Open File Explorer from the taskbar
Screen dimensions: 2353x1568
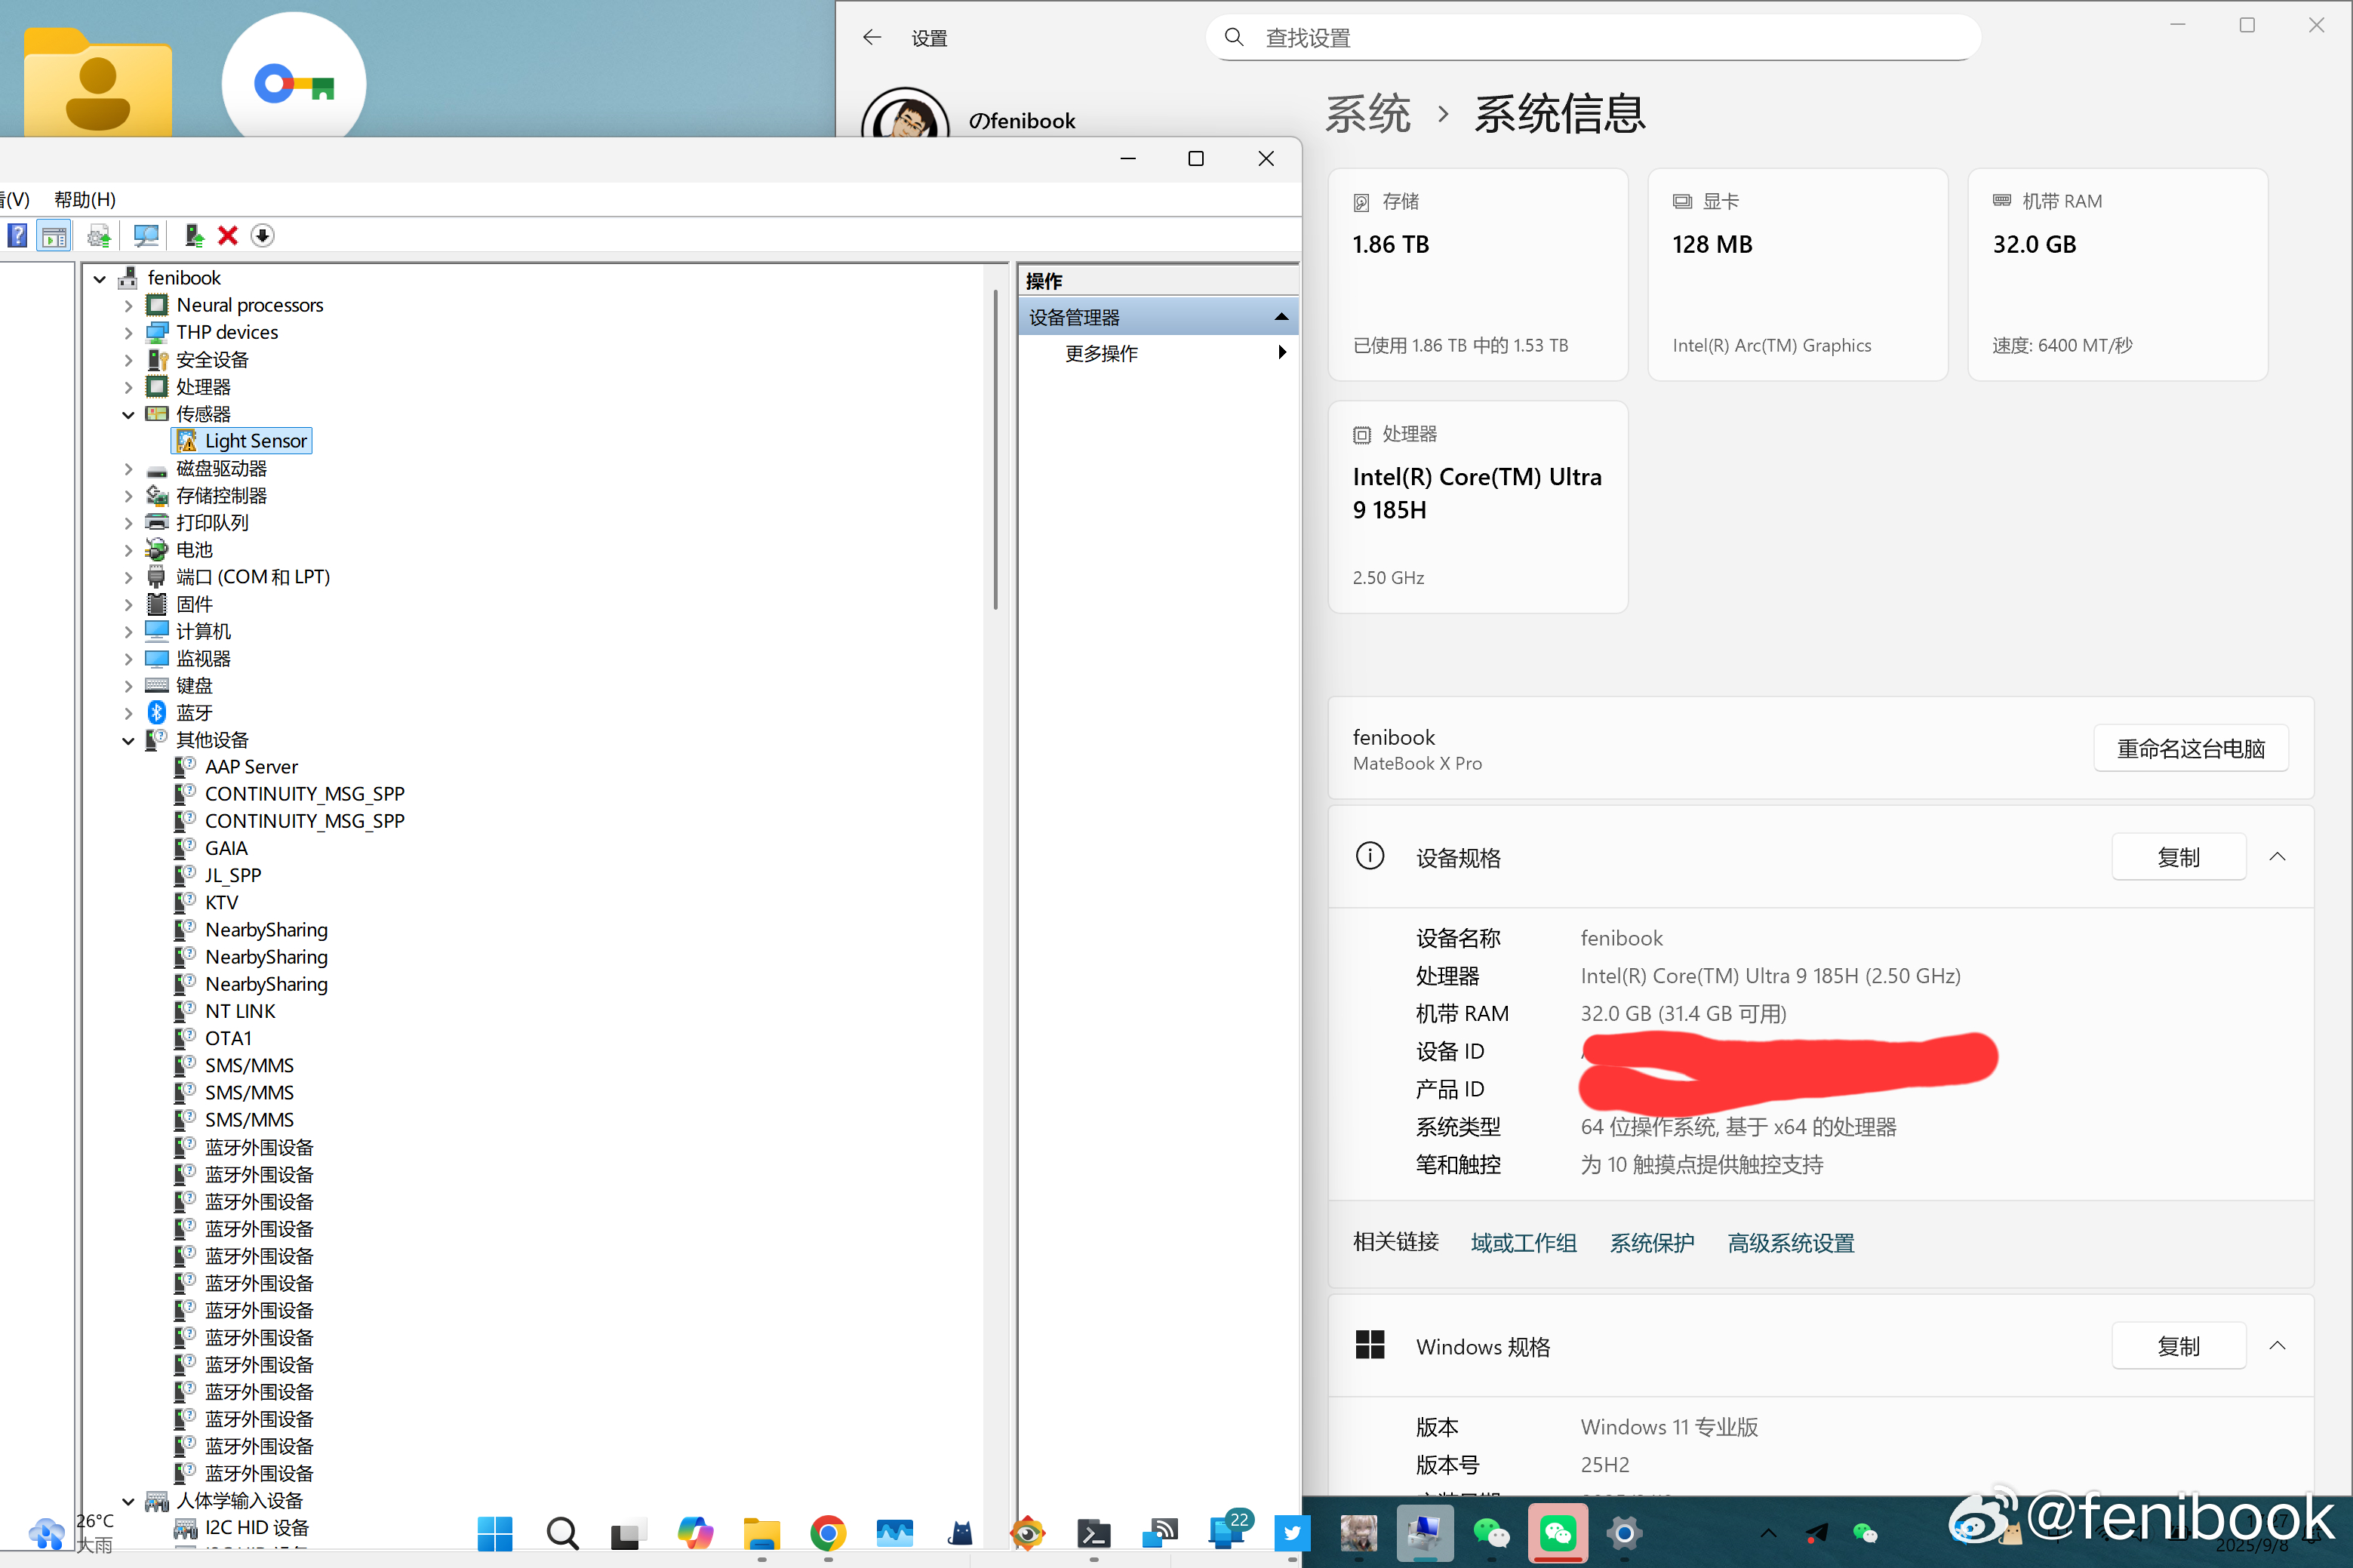pos(762,1533)
